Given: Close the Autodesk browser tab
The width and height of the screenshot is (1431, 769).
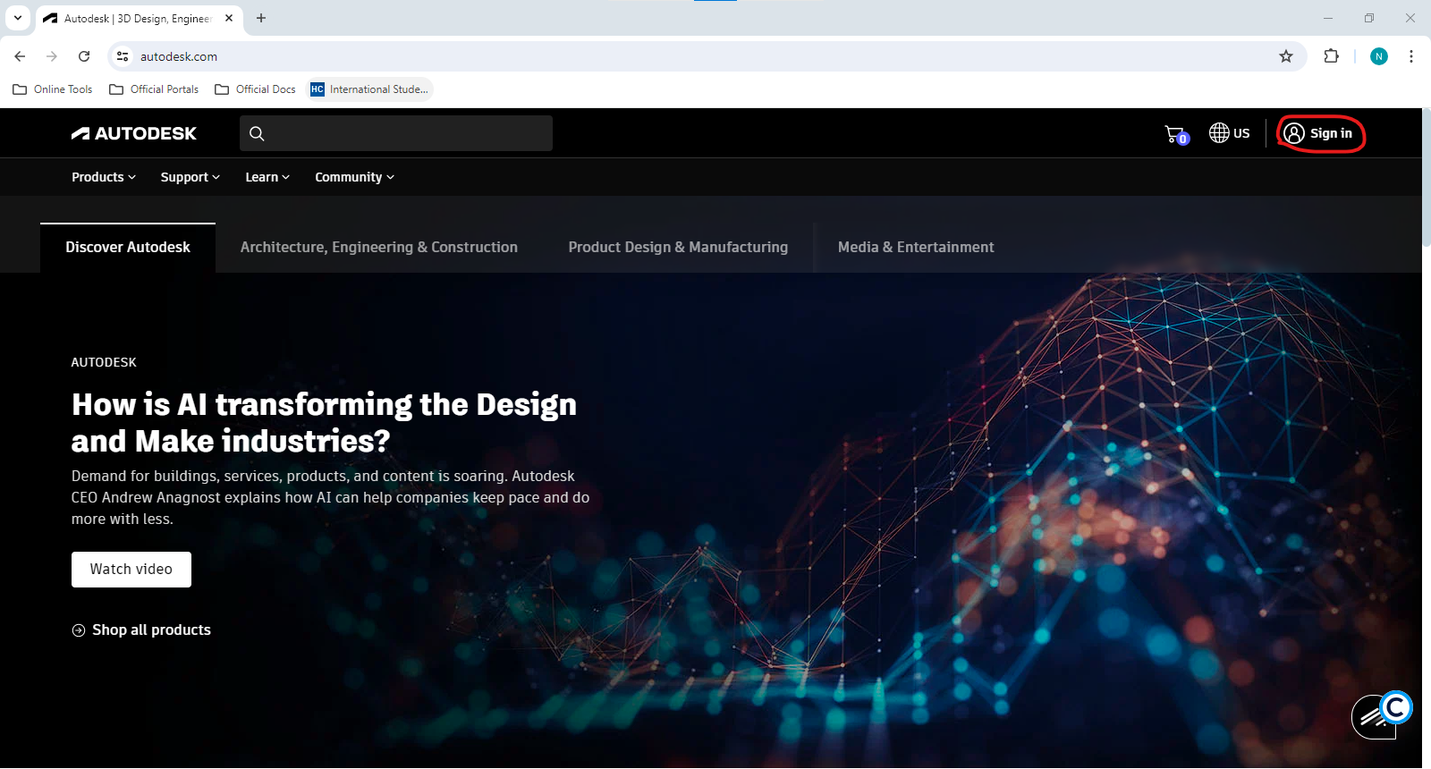Looking at the screenshot, I should click(x=229, y=18).
